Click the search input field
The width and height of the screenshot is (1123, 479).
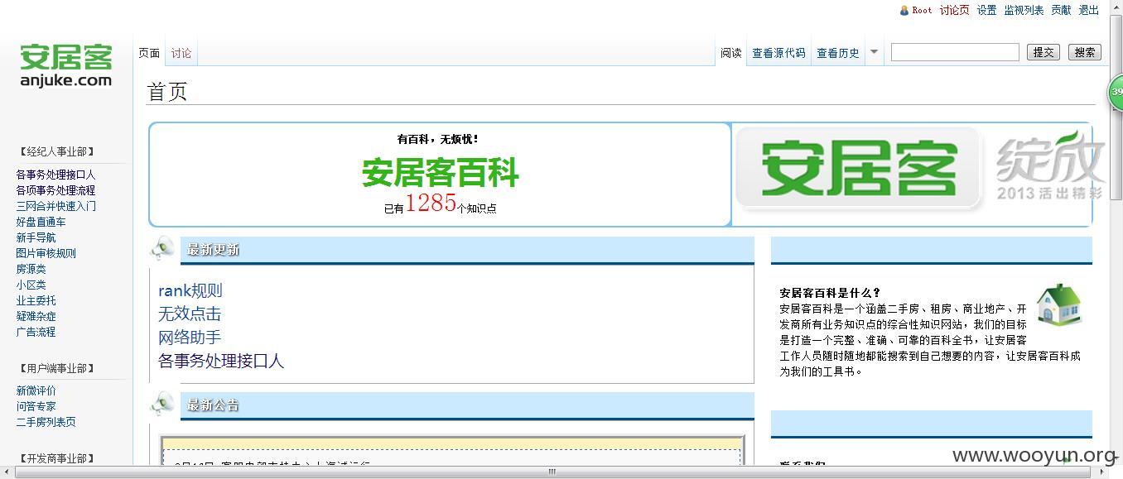955,52
